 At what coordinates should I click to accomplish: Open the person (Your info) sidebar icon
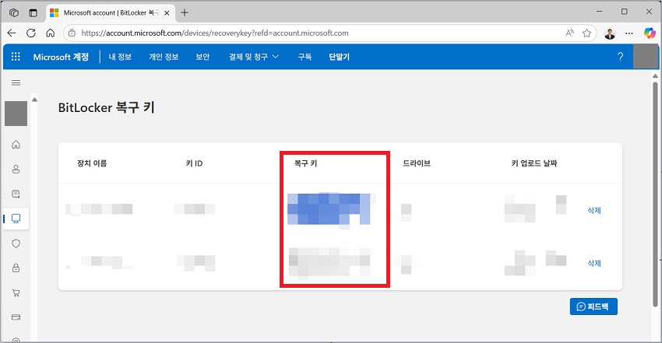pos(16,170)
